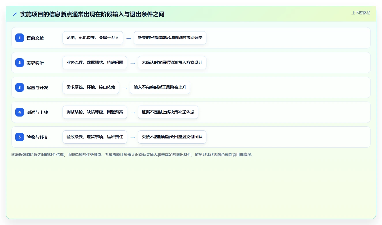382x225 pixels.
Task: Click the 范围、承诺边界、关键干系人 chip
Action: coord(93,38)
